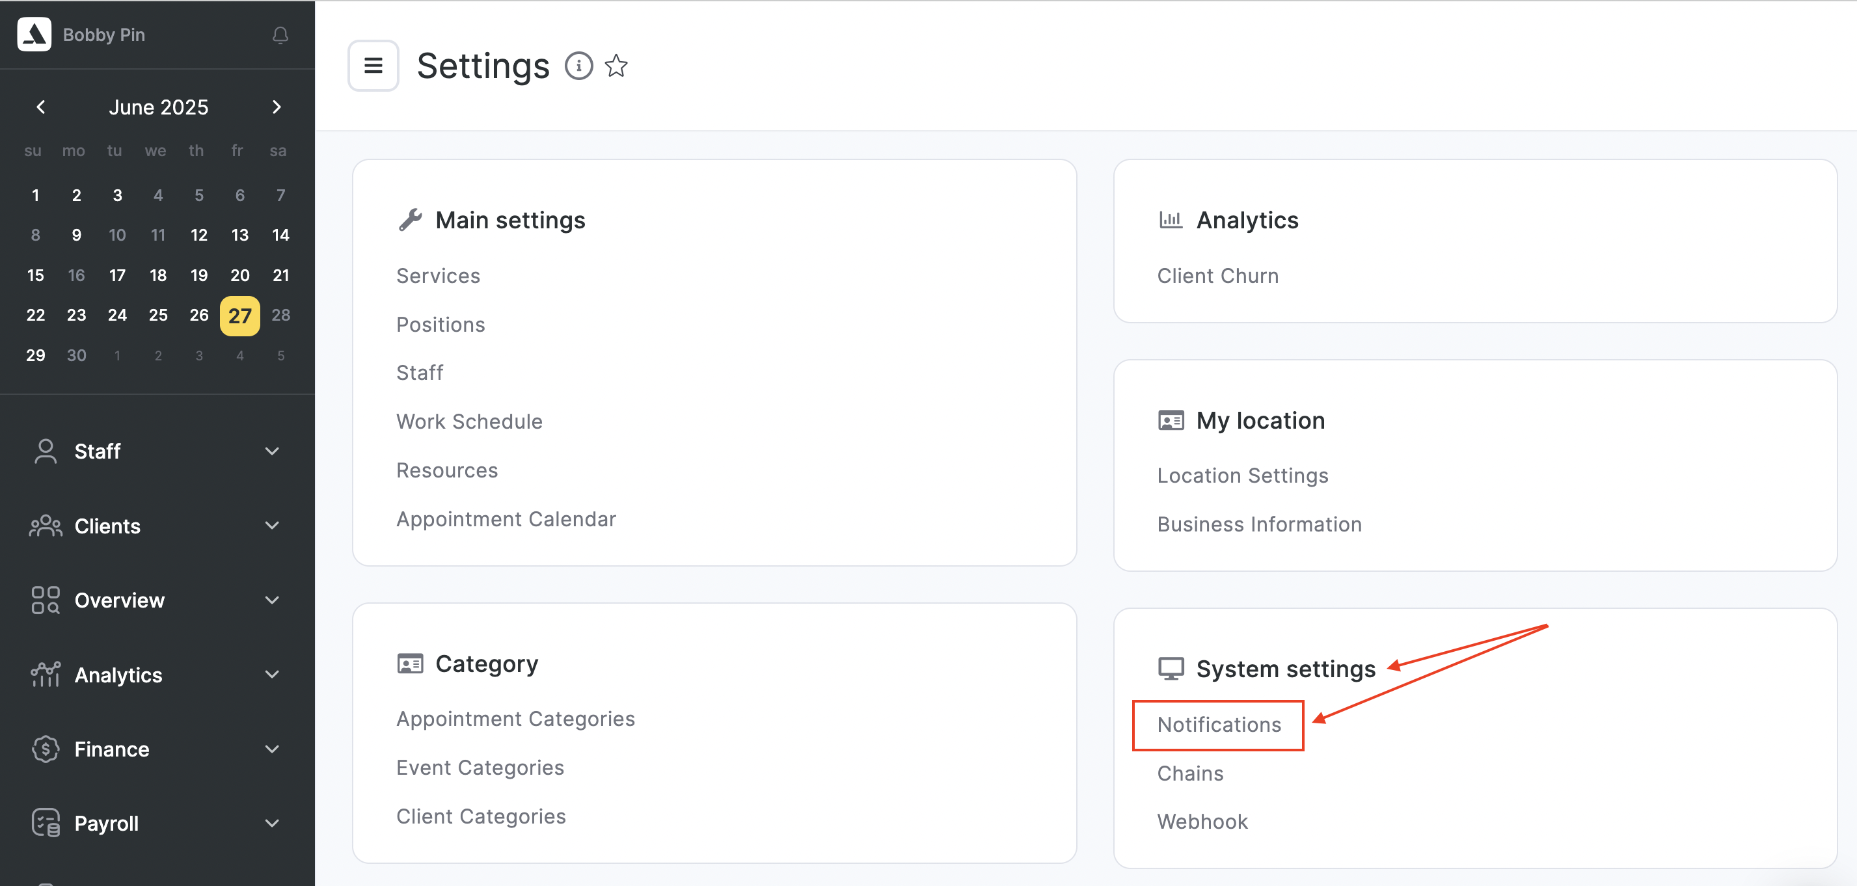Open the Services settings link
Screen dimensions: 1857x886
[438, 276]
